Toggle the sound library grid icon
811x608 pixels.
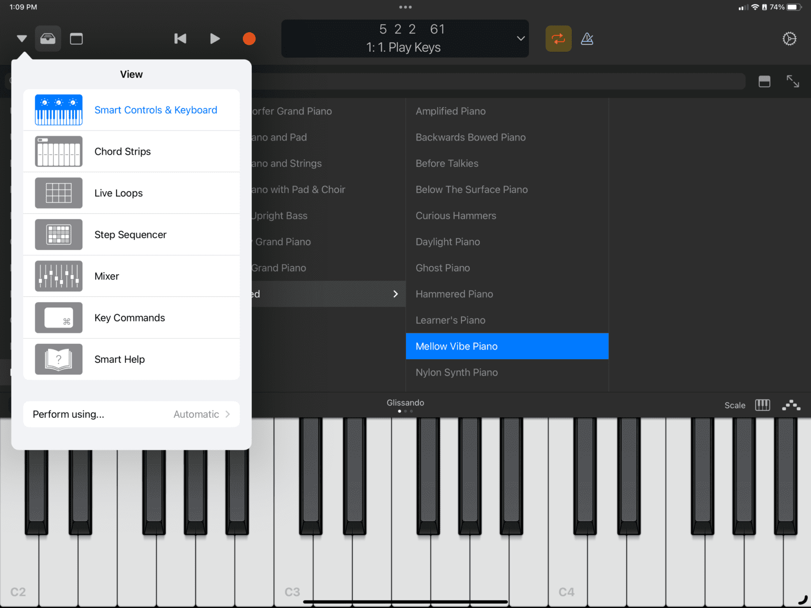click(x=764, y=81)
